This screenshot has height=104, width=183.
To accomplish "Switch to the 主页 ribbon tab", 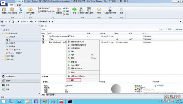I will click(11, 5).
